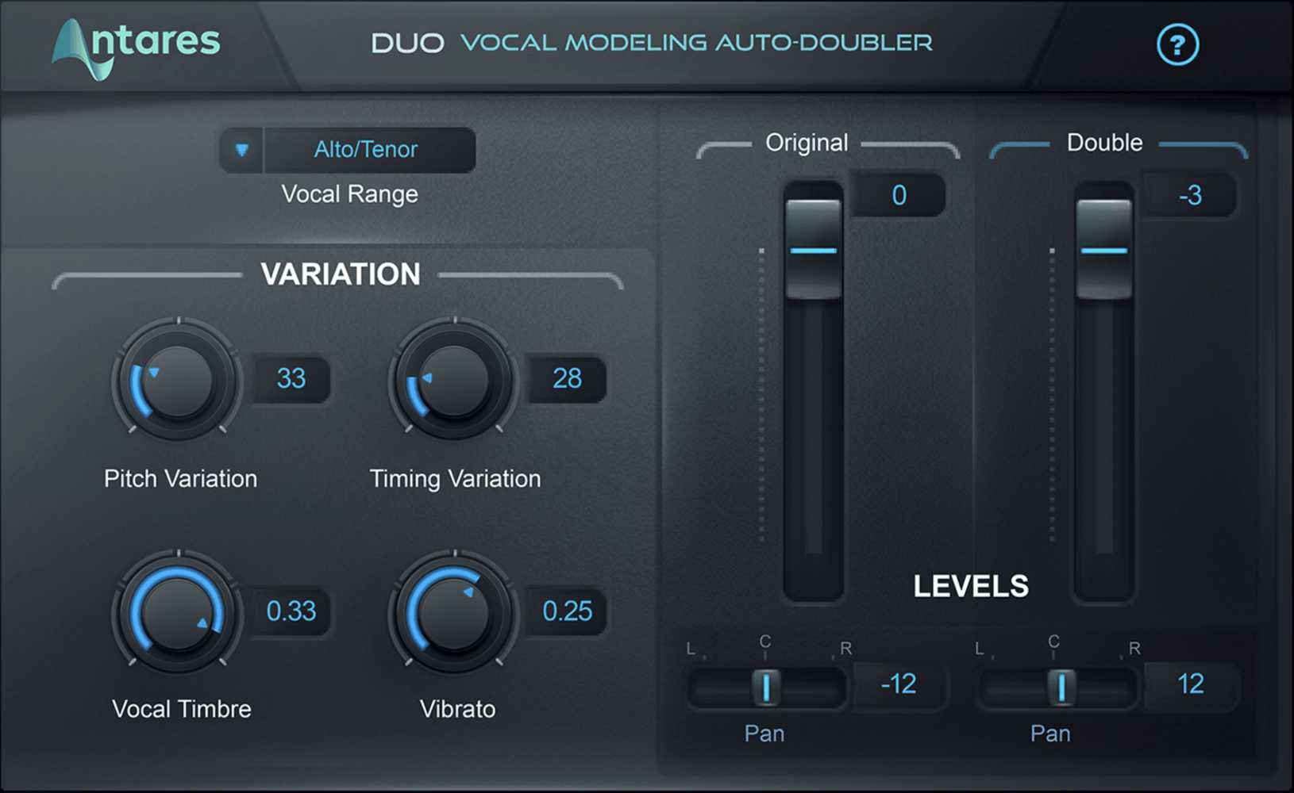Edit the Vibrato value 0.25

click(568, 611)
